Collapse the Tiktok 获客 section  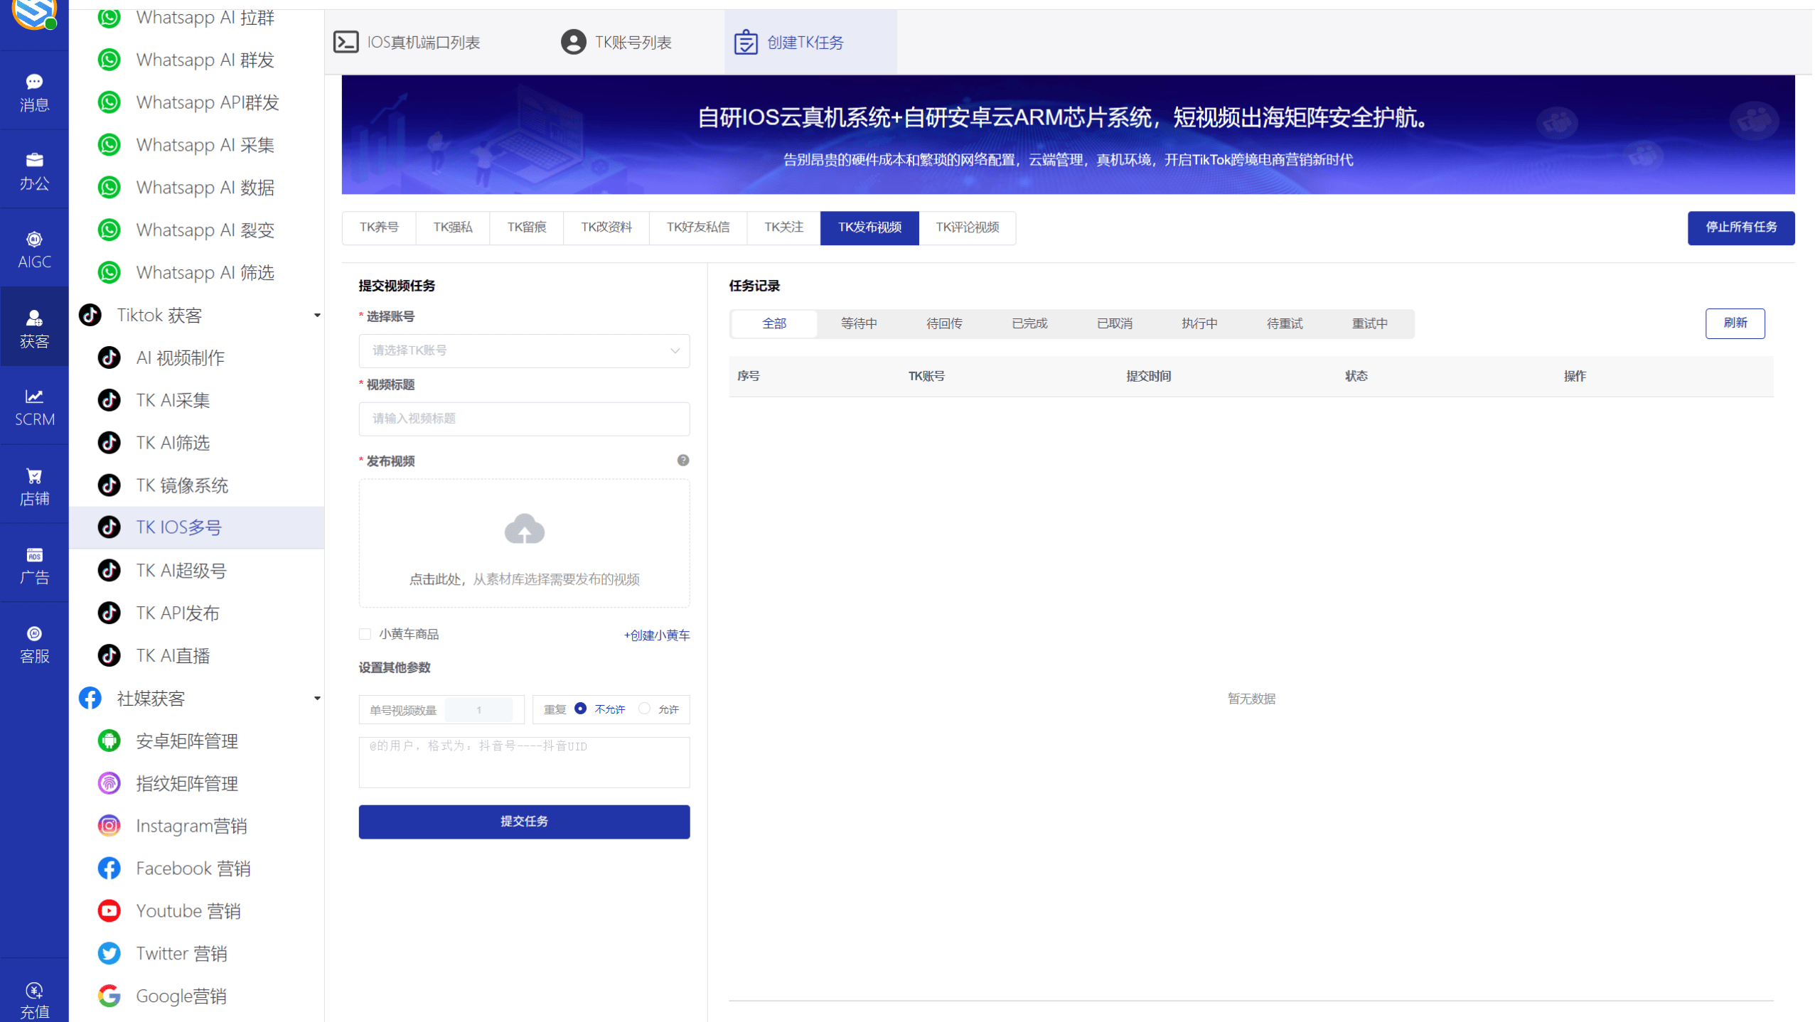[x=317, y=315]
